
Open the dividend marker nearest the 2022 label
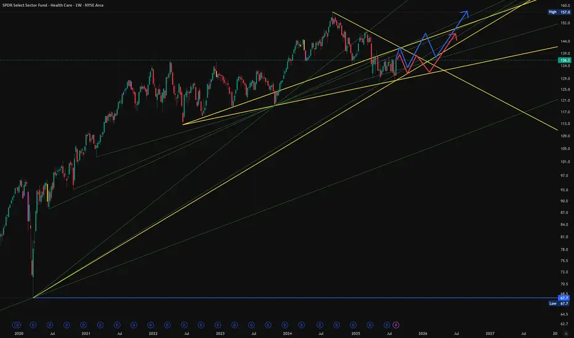point(150,325)
